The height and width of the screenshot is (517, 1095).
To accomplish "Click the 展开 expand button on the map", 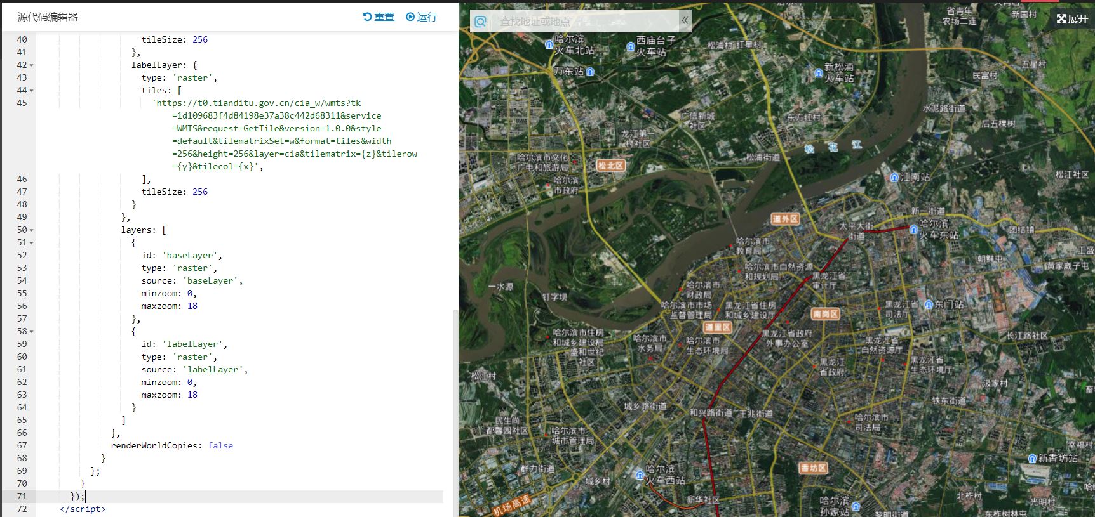I will (x=1073, y=19).
